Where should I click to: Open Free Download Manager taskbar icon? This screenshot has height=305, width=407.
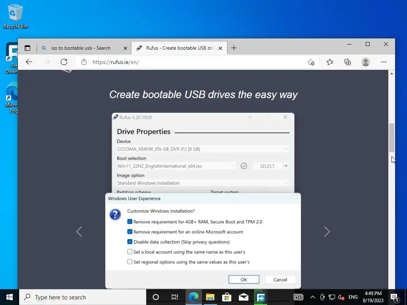[x=260, y=297]
